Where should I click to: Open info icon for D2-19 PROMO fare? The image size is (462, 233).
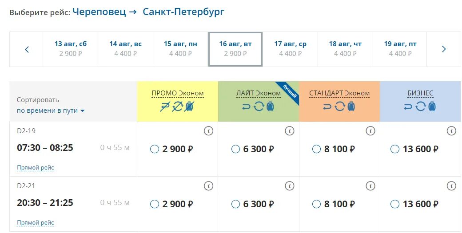(x=208, y=131)
